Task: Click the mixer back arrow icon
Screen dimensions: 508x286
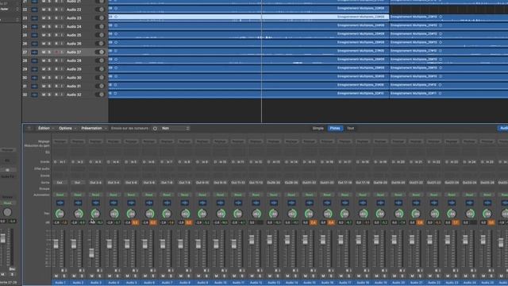Action: [29, 129]
